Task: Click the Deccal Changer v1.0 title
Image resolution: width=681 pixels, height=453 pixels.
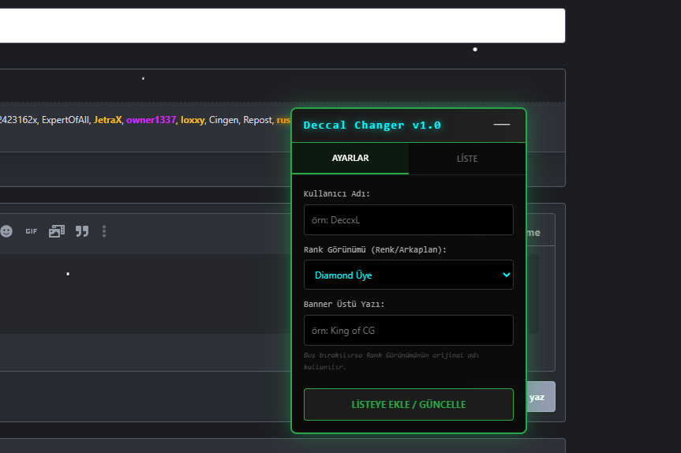Action: pos(372,125)
